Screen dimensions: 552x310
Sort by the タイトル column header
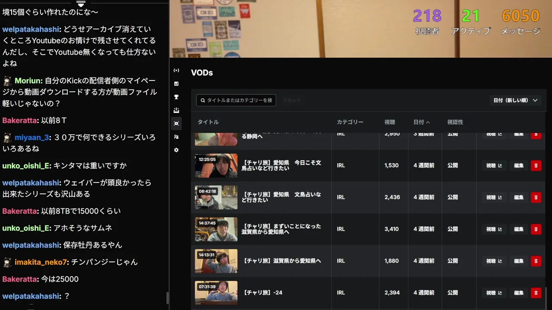(x=208, y=122)
